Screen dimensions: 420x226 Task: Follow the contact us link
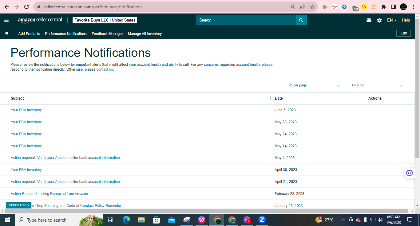(x=105, y=69)
